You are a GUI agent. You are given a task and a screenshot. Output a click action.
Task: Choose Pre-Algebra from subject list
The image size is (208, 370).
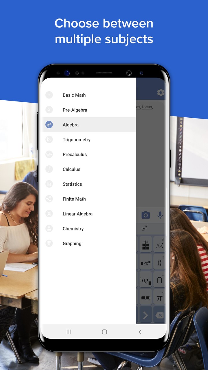pyautogui.click(x=75, y=110)
